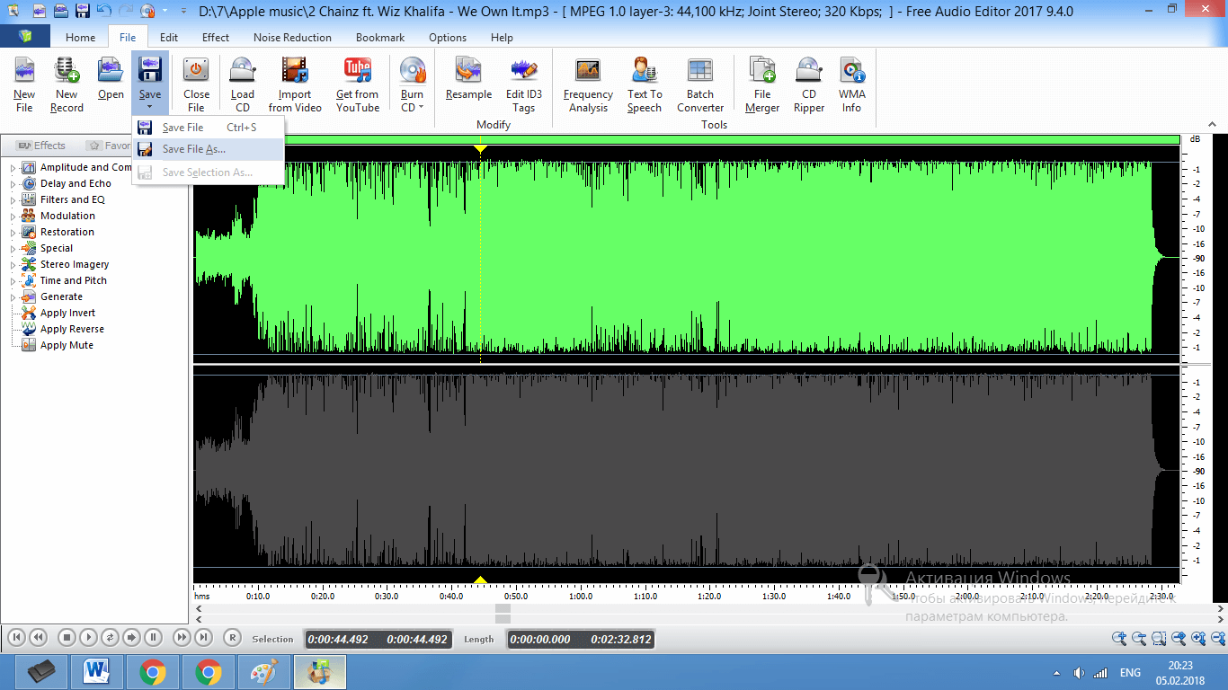Viewport: 1228px width, 690px height.
Task: Switch to the Edit ribbon tab
Action: point(169,38)
